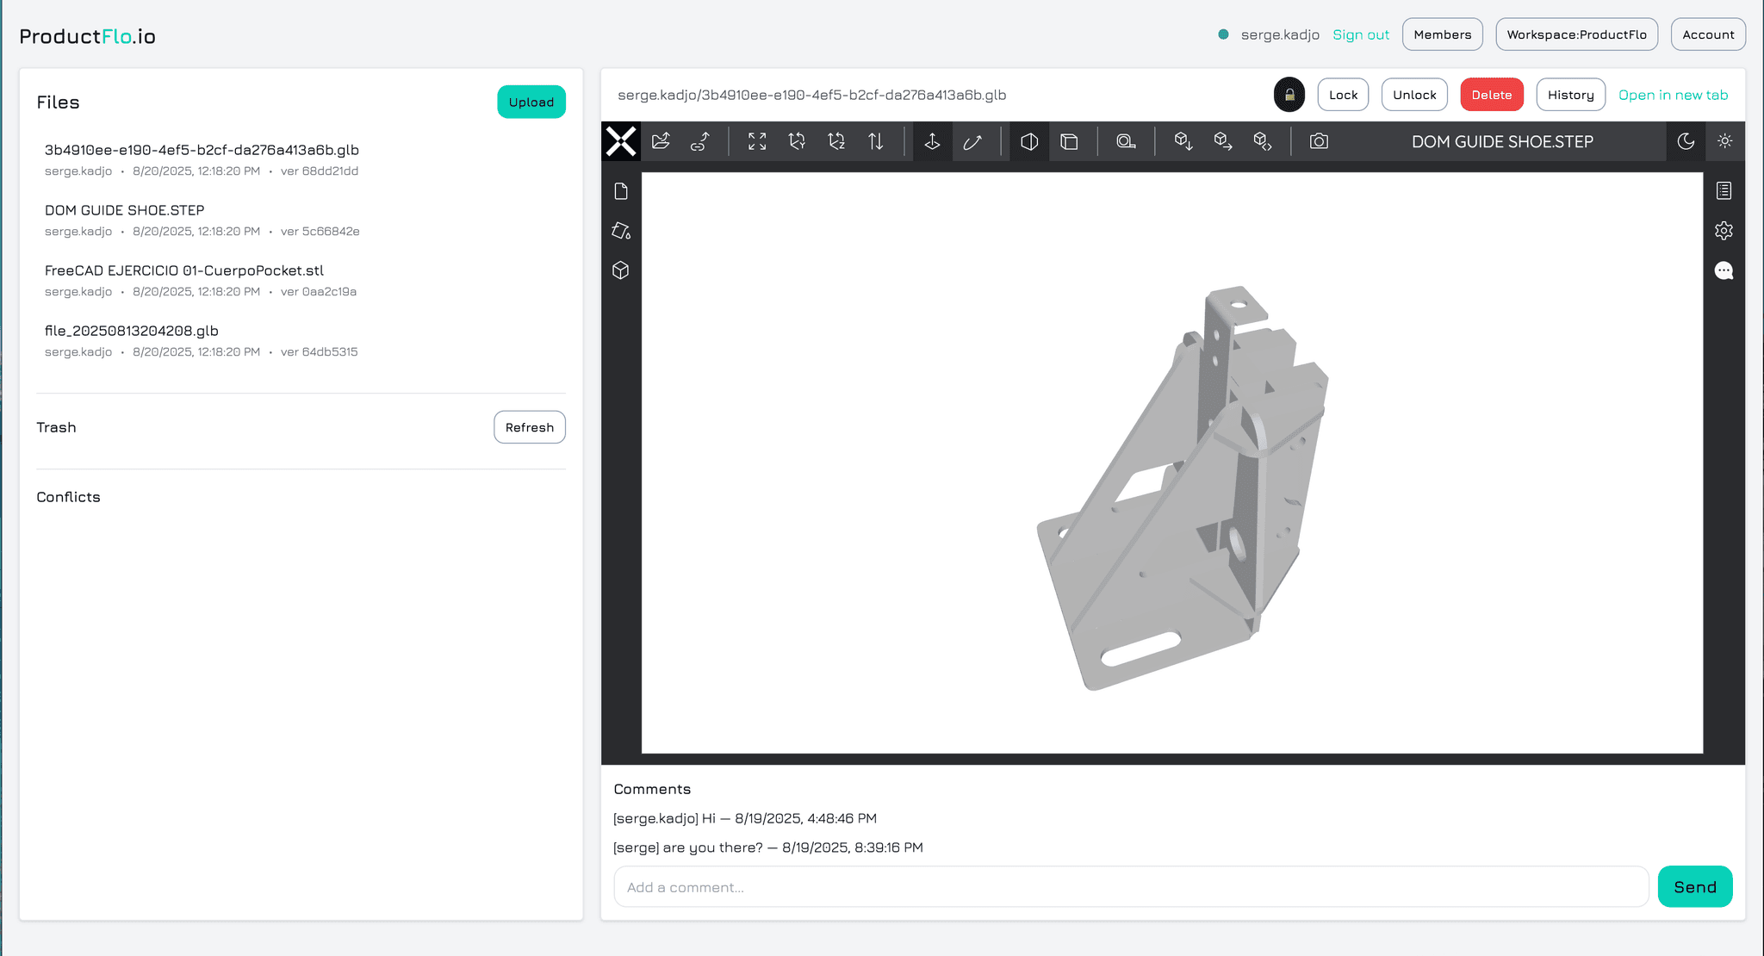1764x956 pixels.
Task: Select the FreeCAD EJERCICIO 01-CuerpoPocket.stl file
Action: coord(183,270)
